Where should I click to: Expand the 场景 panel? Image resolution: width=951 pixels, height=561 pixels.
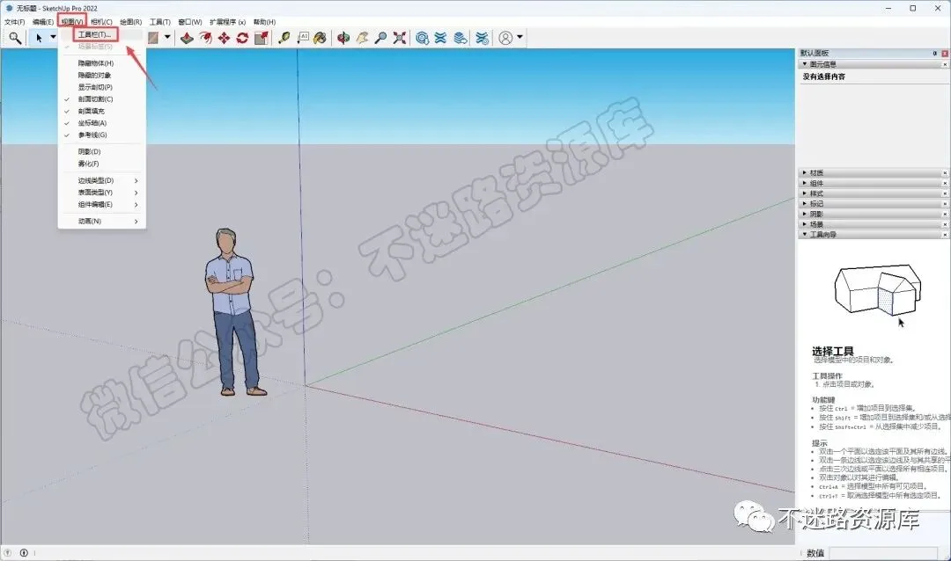[x=805, y=224]
